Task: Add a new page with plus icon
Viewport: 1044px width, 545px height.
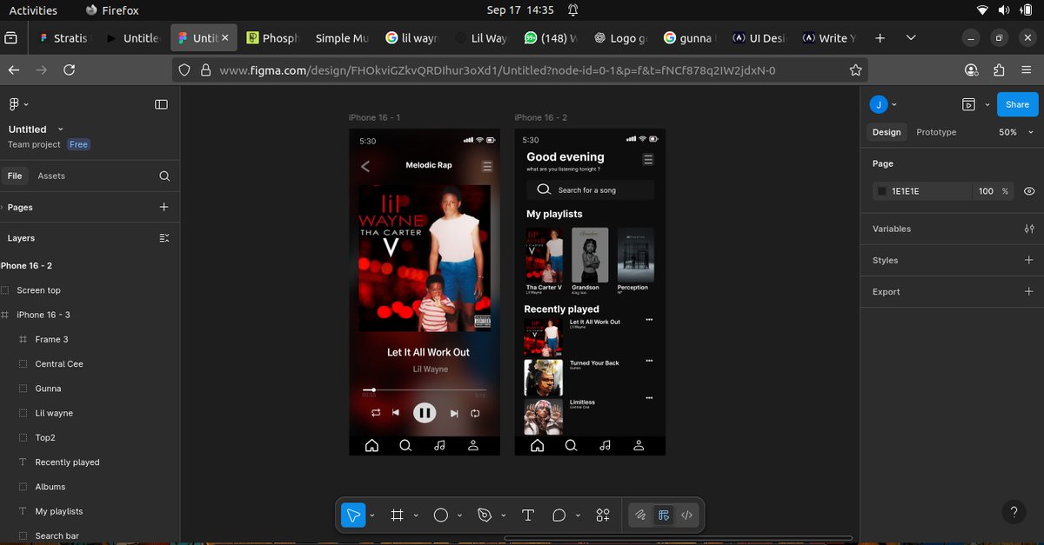Action: pyautogui.click(x=164, y=207)
